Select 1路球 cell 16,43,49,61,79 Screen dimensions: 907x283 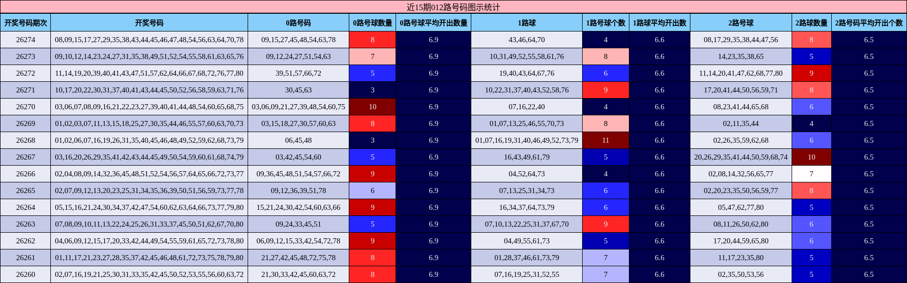pos(527,157)
